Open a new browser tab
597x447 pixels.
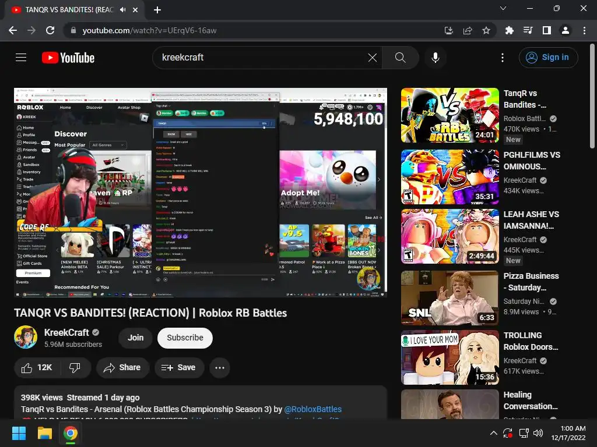157,10
